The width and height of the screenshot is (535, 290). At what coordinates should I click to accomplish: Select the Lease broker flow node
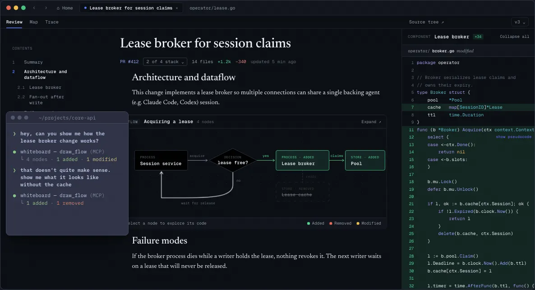tap(302, 161)
